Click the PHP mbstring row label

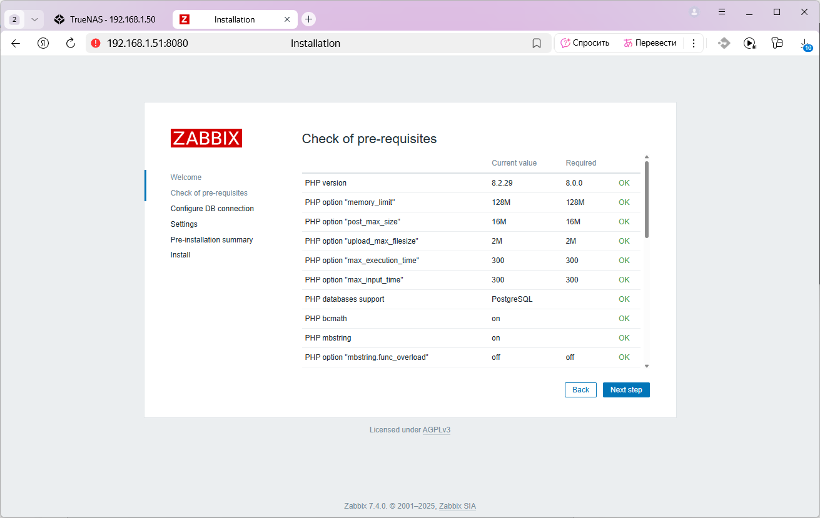pos(328,338)
